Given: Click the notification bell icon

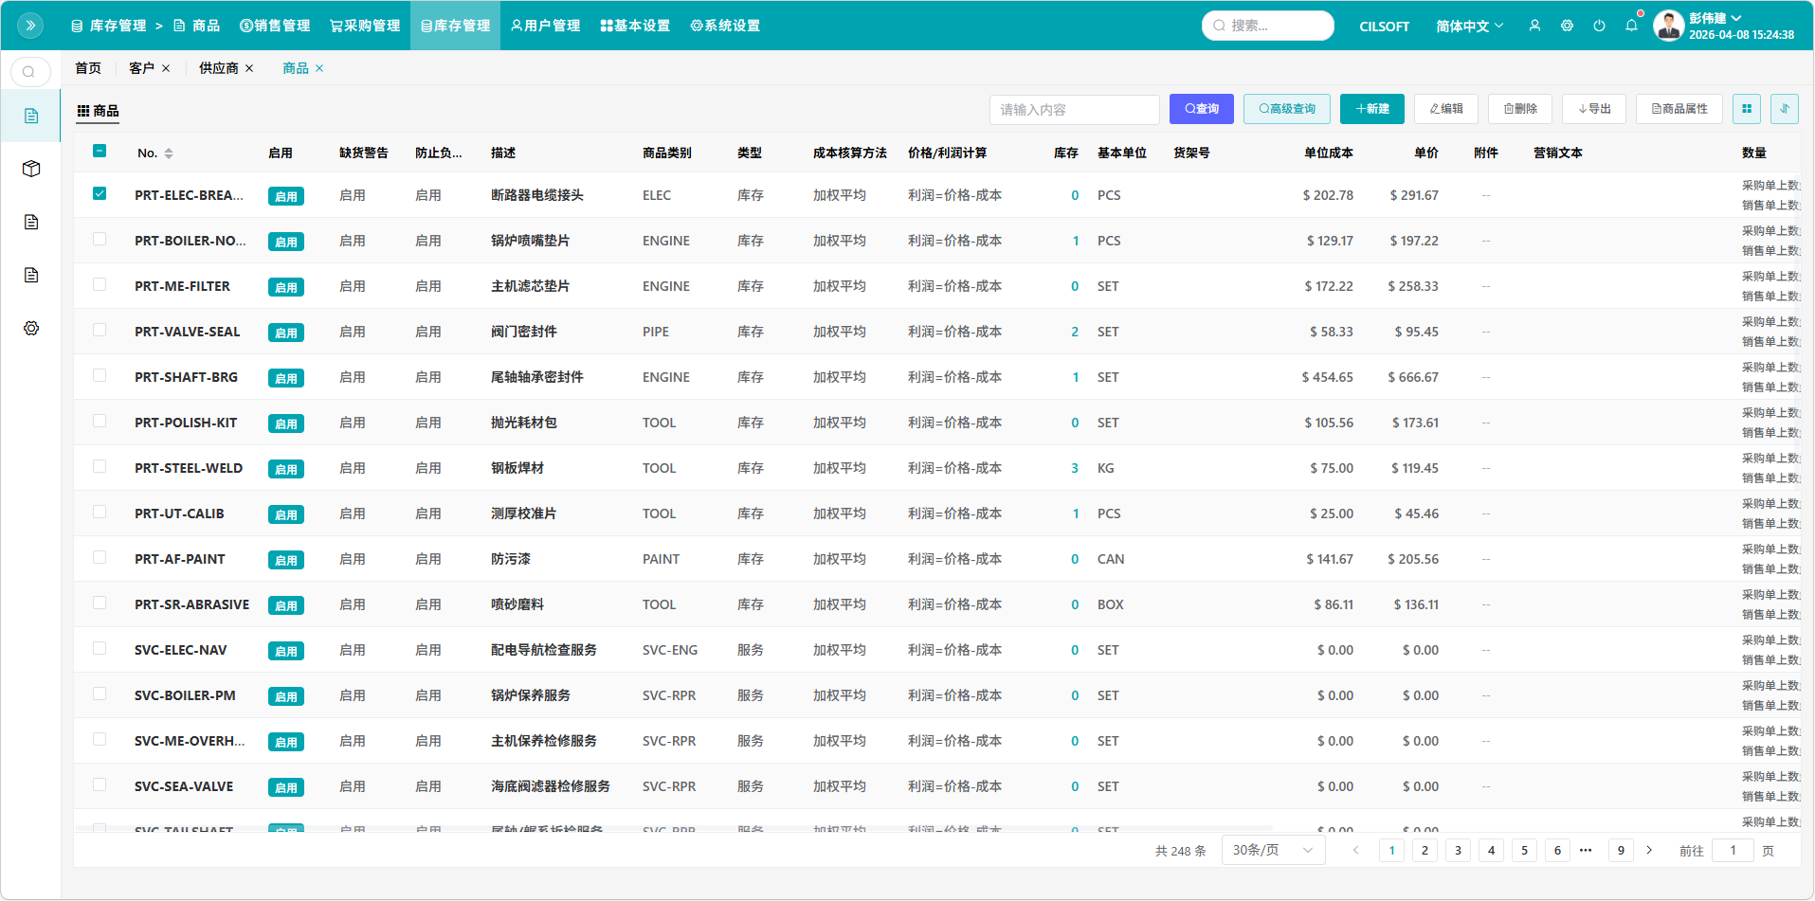Looking at the screenshot, I should click(1631, 26).
